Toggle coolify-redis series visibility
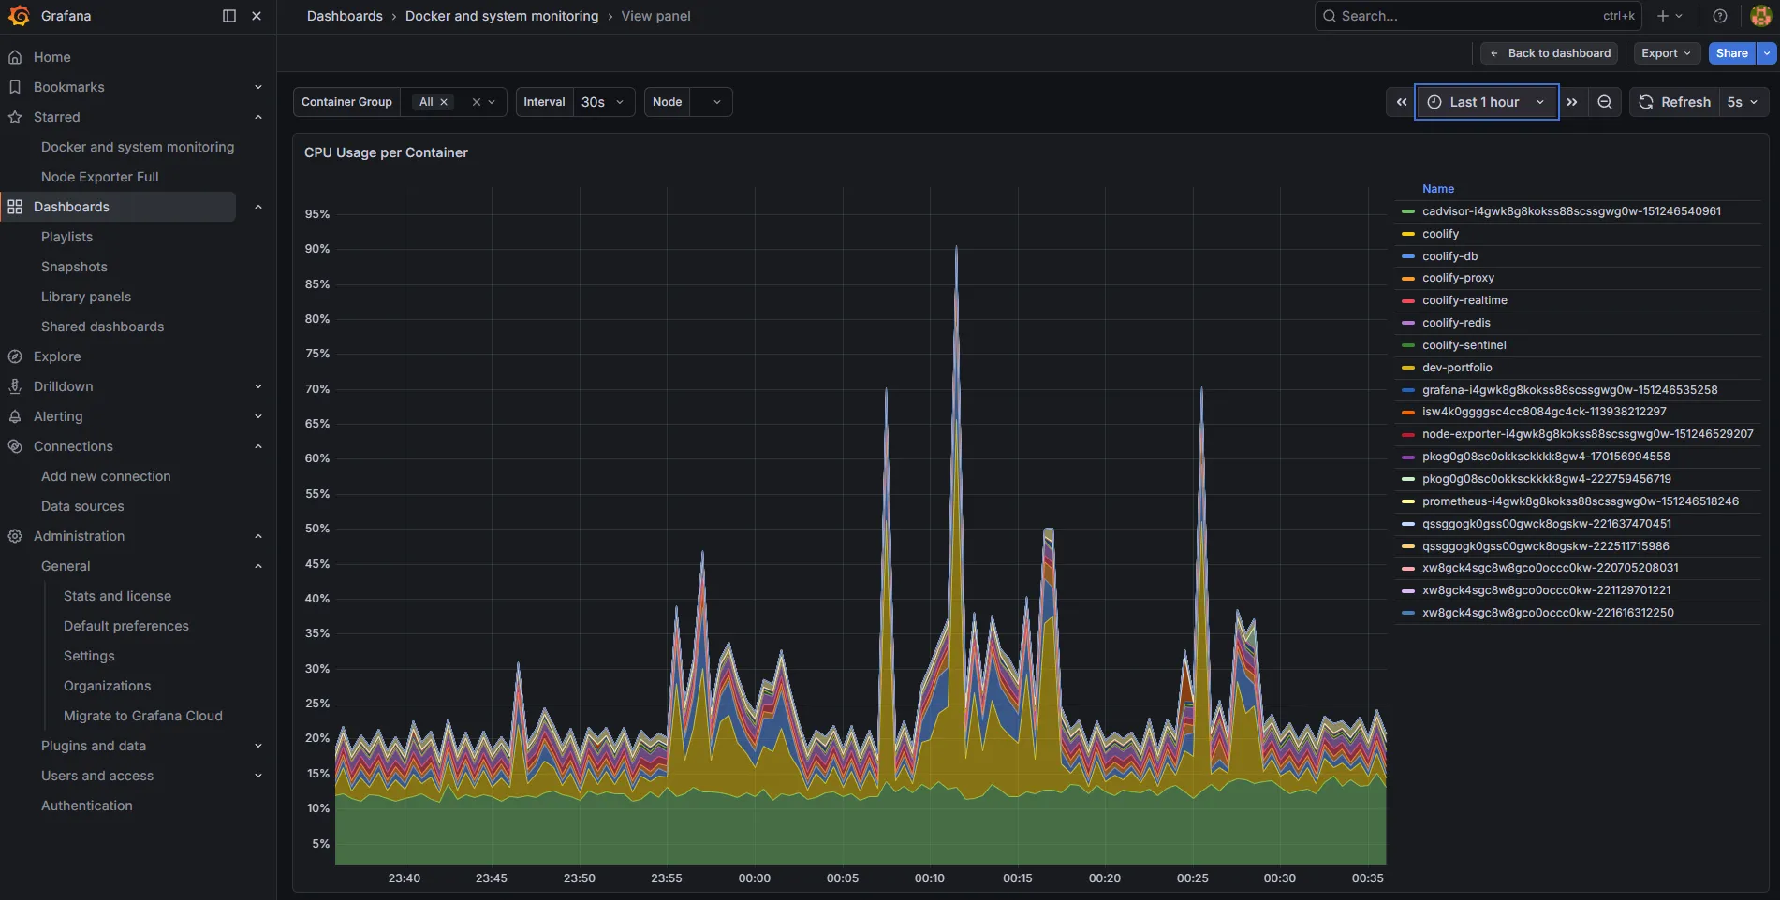Screen dimensions: 1780x900 click(x=1456, y=323)
